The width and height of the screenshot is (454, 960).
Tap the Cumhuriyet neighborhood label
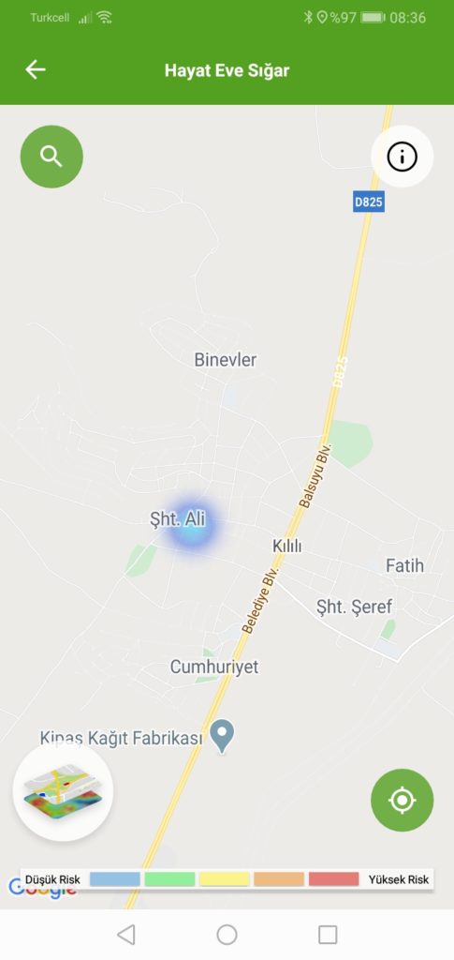[x=214, y=667]
